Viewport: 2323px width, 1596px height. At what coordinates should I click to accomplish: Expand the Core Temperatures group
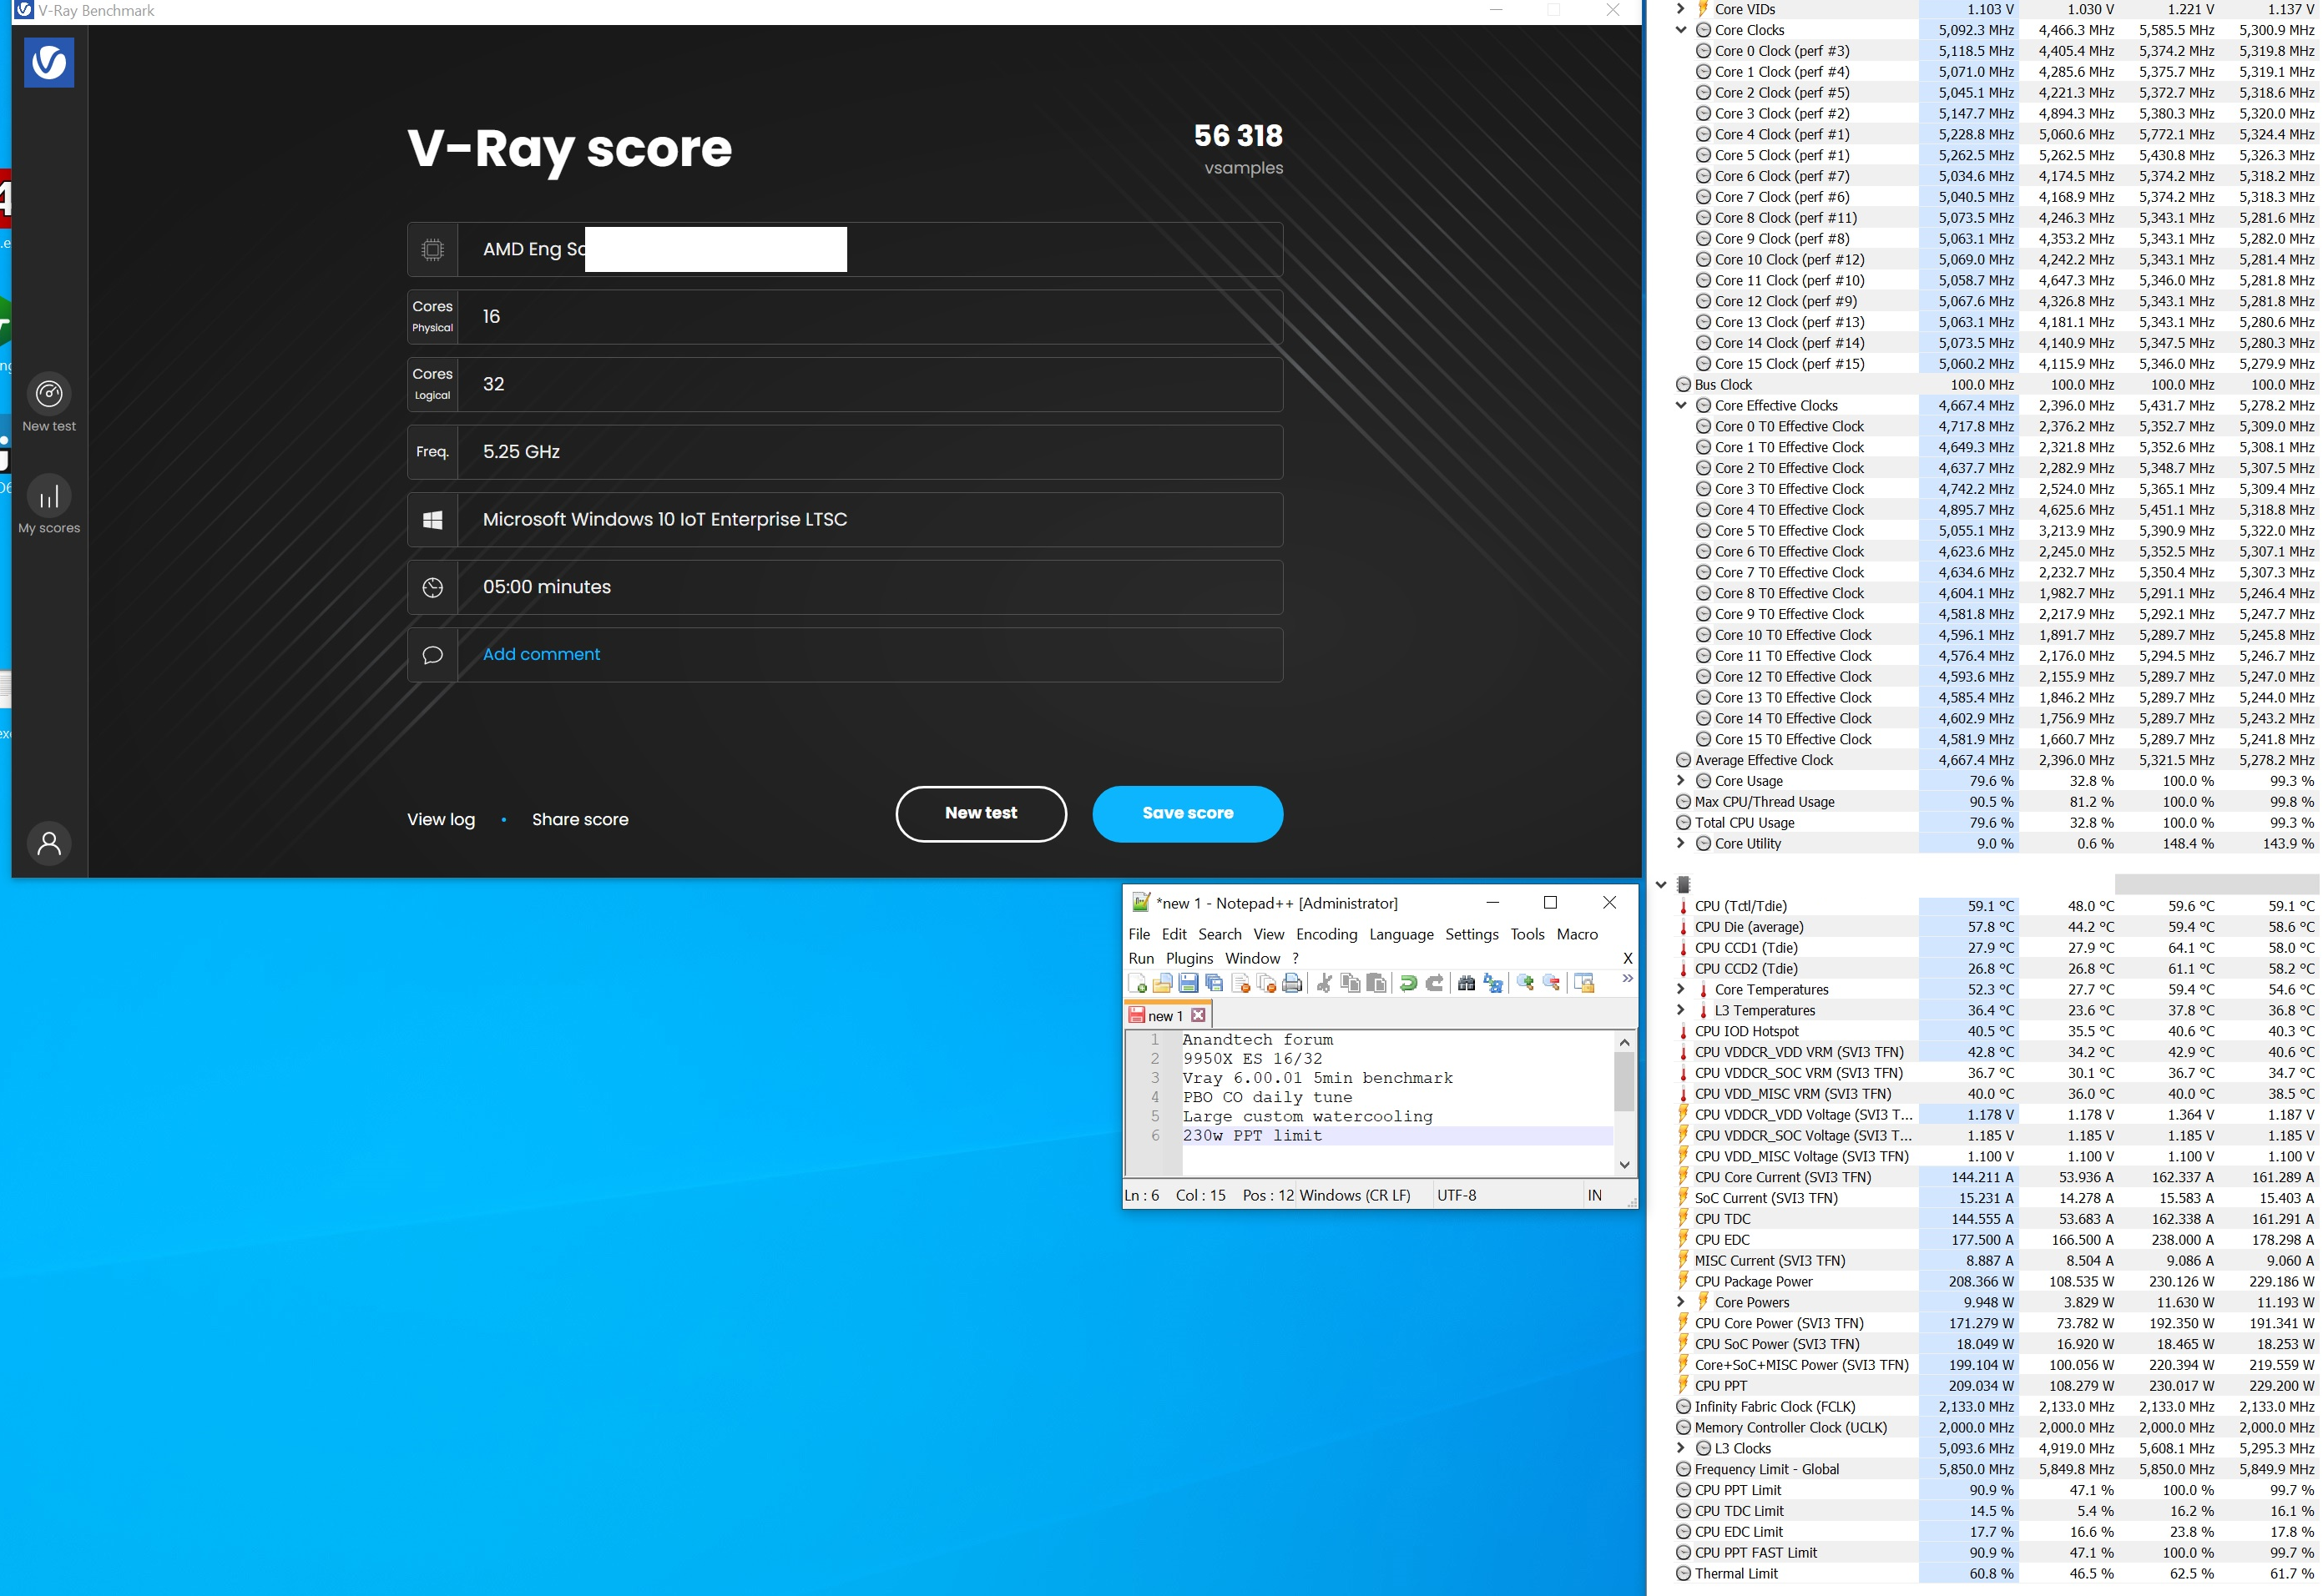[x=1682, y=989]
